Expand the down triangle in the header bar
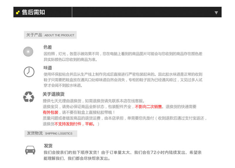Screen dimensions: 235x168 pyautogui.click(x=216, y=13)
